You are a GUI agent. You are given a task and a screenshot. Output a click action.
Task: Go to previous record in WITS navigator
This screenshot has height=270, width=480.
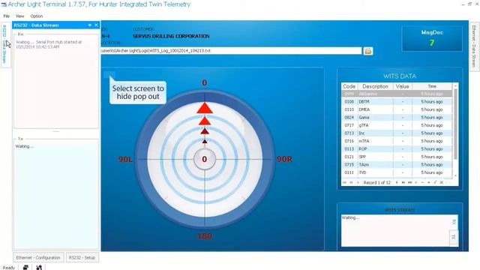[358, 182]
